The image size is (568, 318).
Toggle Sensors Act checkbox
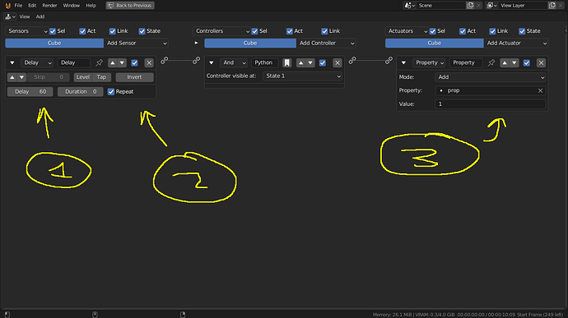click(82, 31)
